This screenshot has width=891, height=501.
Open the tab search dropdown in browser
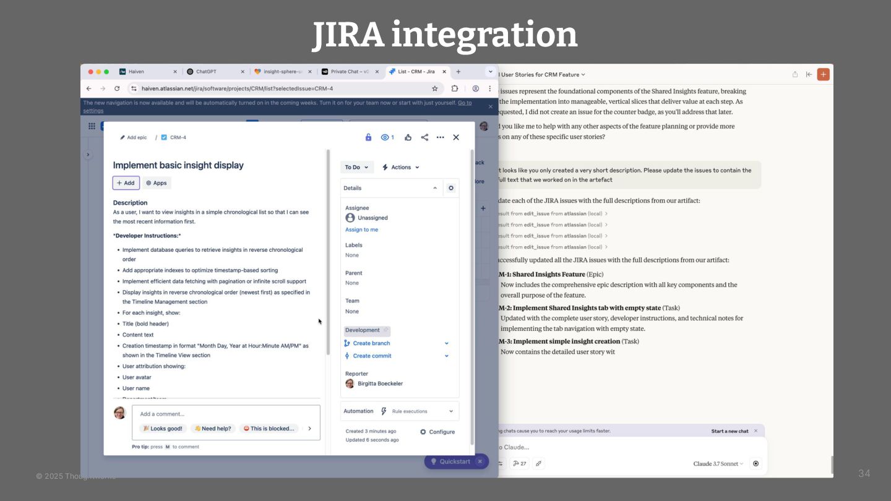click(x=491, y=72)
